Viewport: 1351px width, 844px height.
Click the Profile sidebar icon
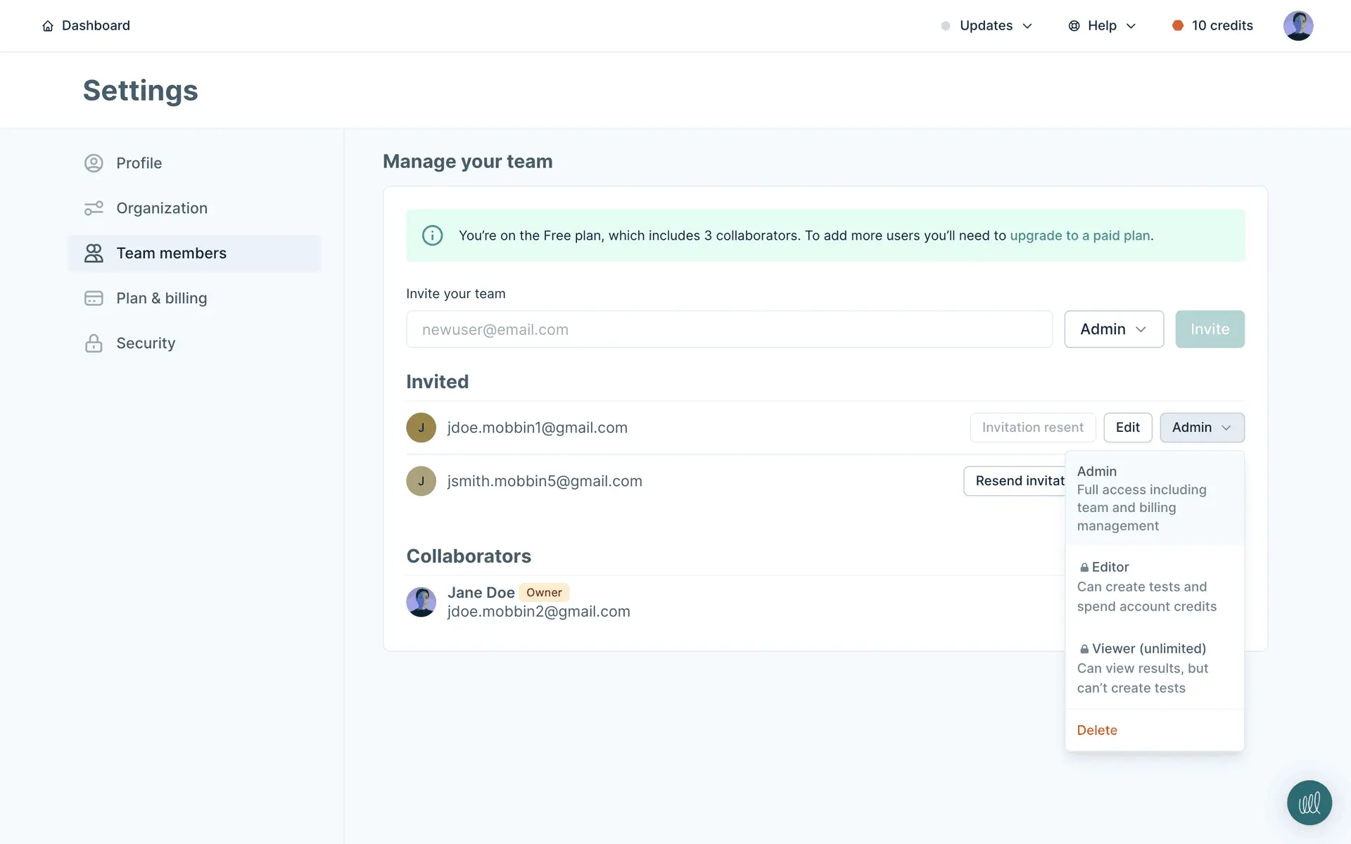(x=94, y=163)
